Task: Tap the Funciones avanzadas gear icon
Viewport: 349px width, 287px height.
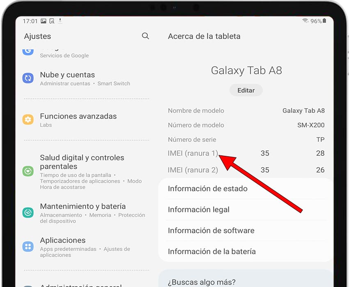Action: pyautogui.click(x=28, y=119)
